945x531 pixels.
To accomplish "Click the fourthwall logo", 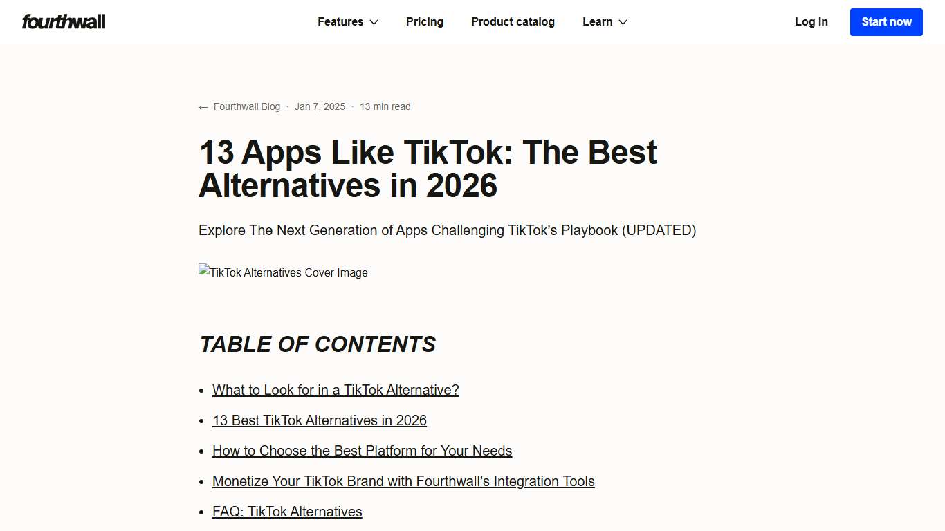I will point(63,21).
